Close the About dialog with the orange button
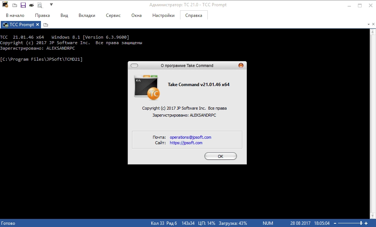376x227 pixels. (241, 65)
